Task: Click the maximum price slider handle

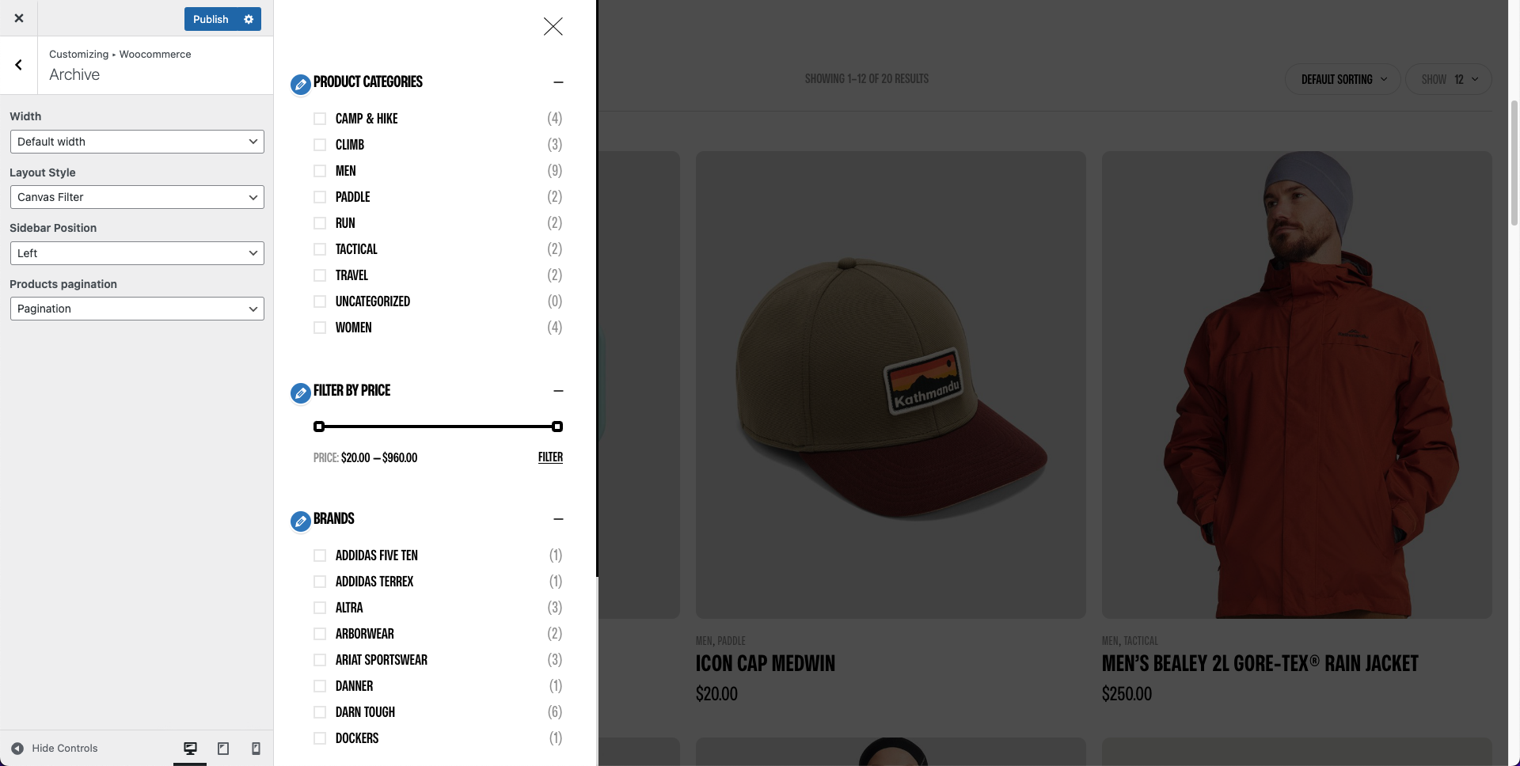Action: (557, 427)
